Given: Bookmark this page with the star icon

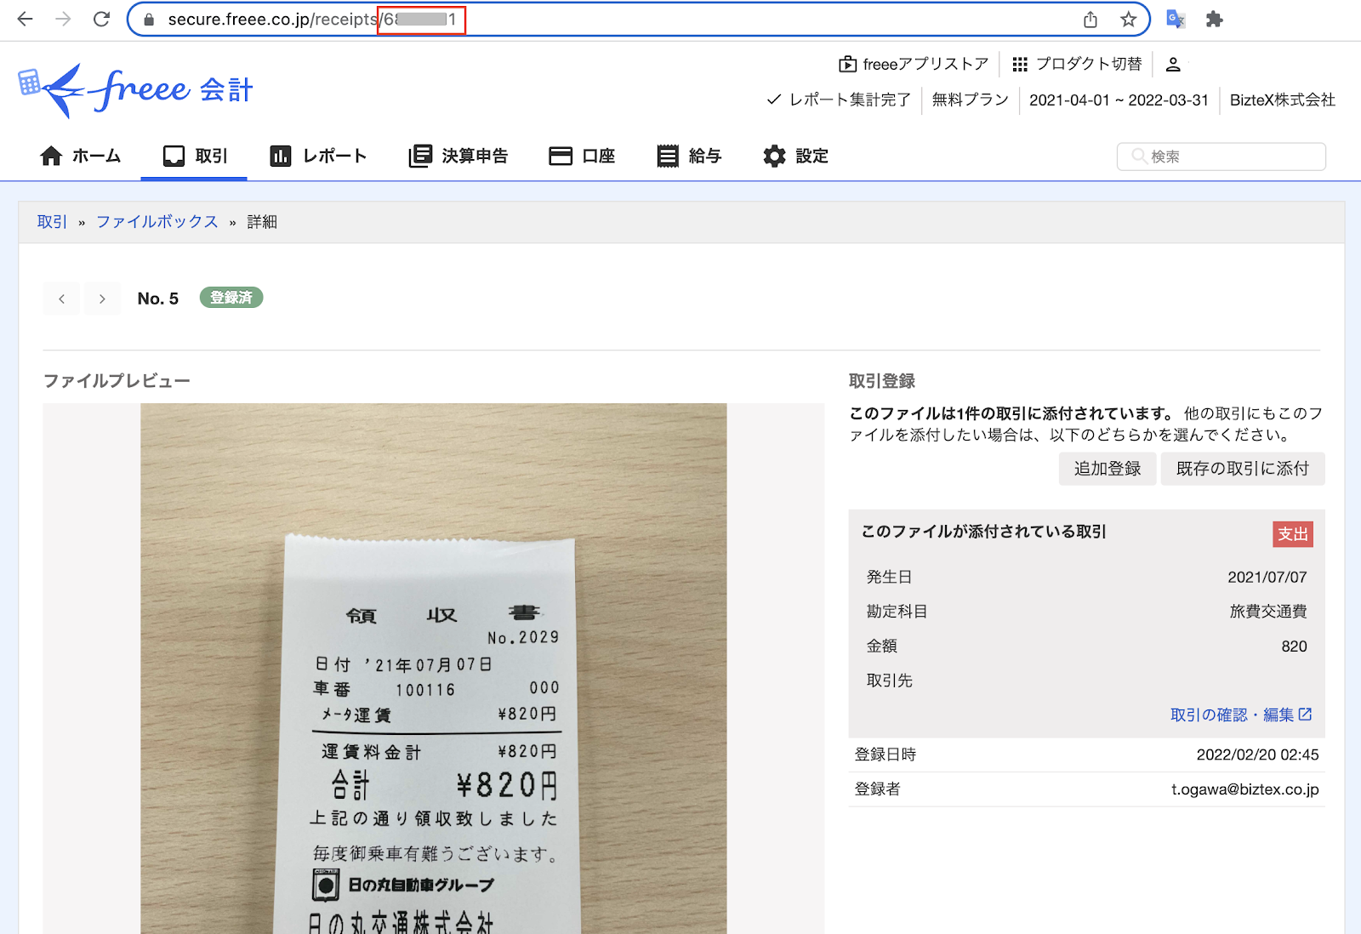Looking at the screenshot, I should tap(1128, 20).
